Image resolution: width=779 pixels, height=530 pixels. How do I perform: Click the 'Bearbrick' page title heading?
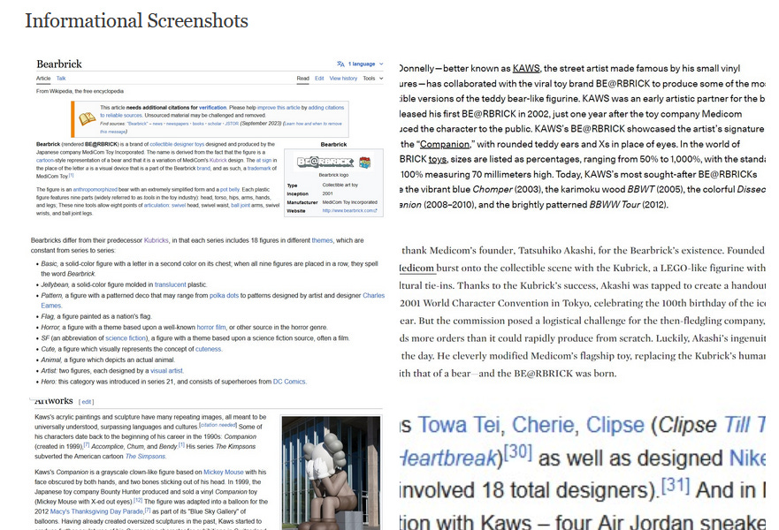click(x=59, y=64)
